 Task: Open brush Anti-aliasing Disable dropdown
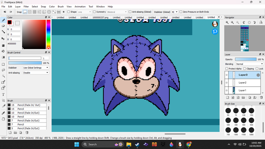pos(36,73)
